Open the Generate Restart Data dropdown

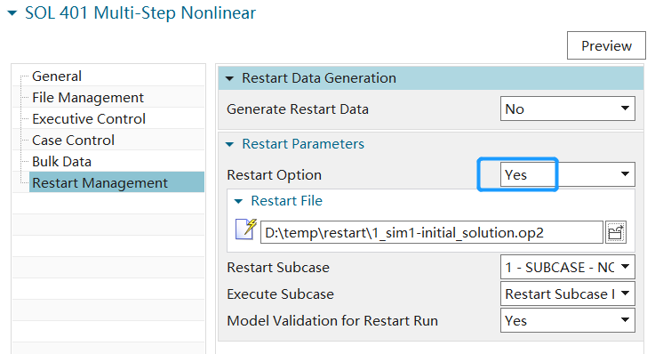coord(568,109)
